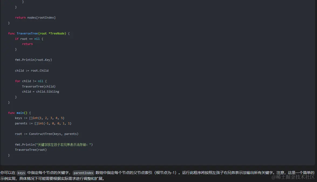Click the child = child.Sibling statement

[40, 91]
